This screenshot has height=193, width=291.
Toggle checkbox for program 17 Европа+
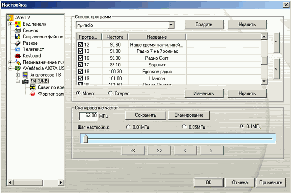(81, 64)
